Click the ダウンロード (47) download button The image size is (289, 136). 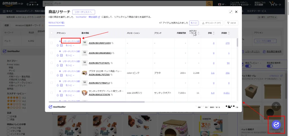211,23
